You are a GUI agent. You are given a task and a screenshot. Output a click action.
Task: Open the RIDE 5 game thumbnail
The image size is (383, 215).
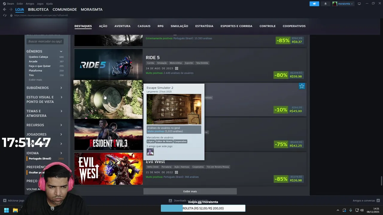[108, 64]
